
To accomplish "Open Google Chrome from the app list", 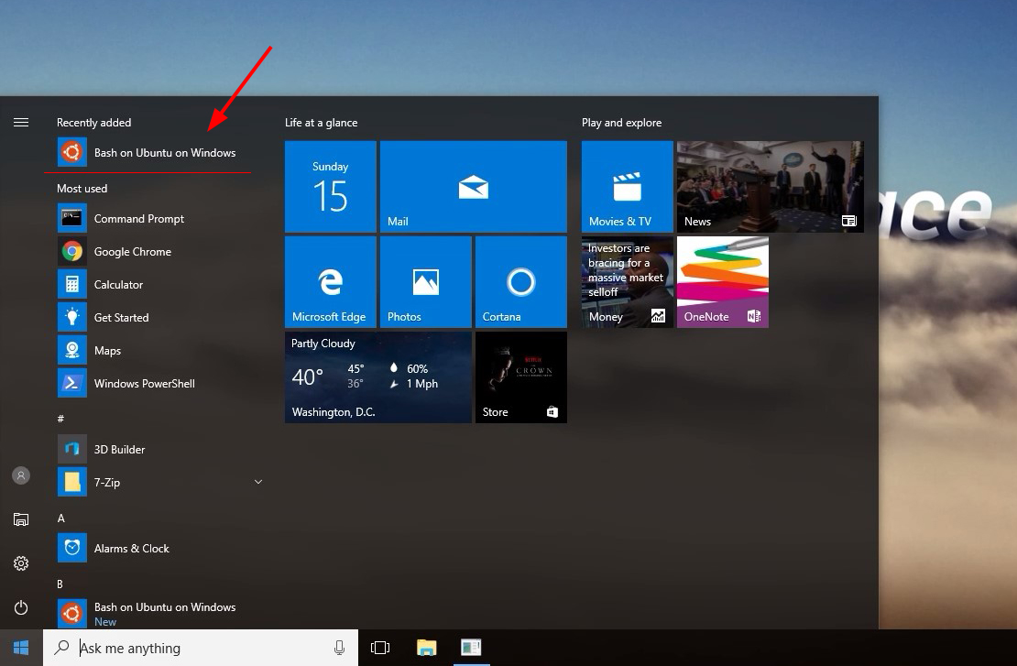I will coord(159,252).
